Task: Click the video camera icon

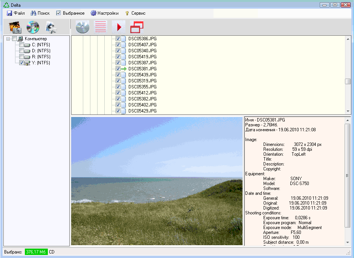Action: (51, 27)
